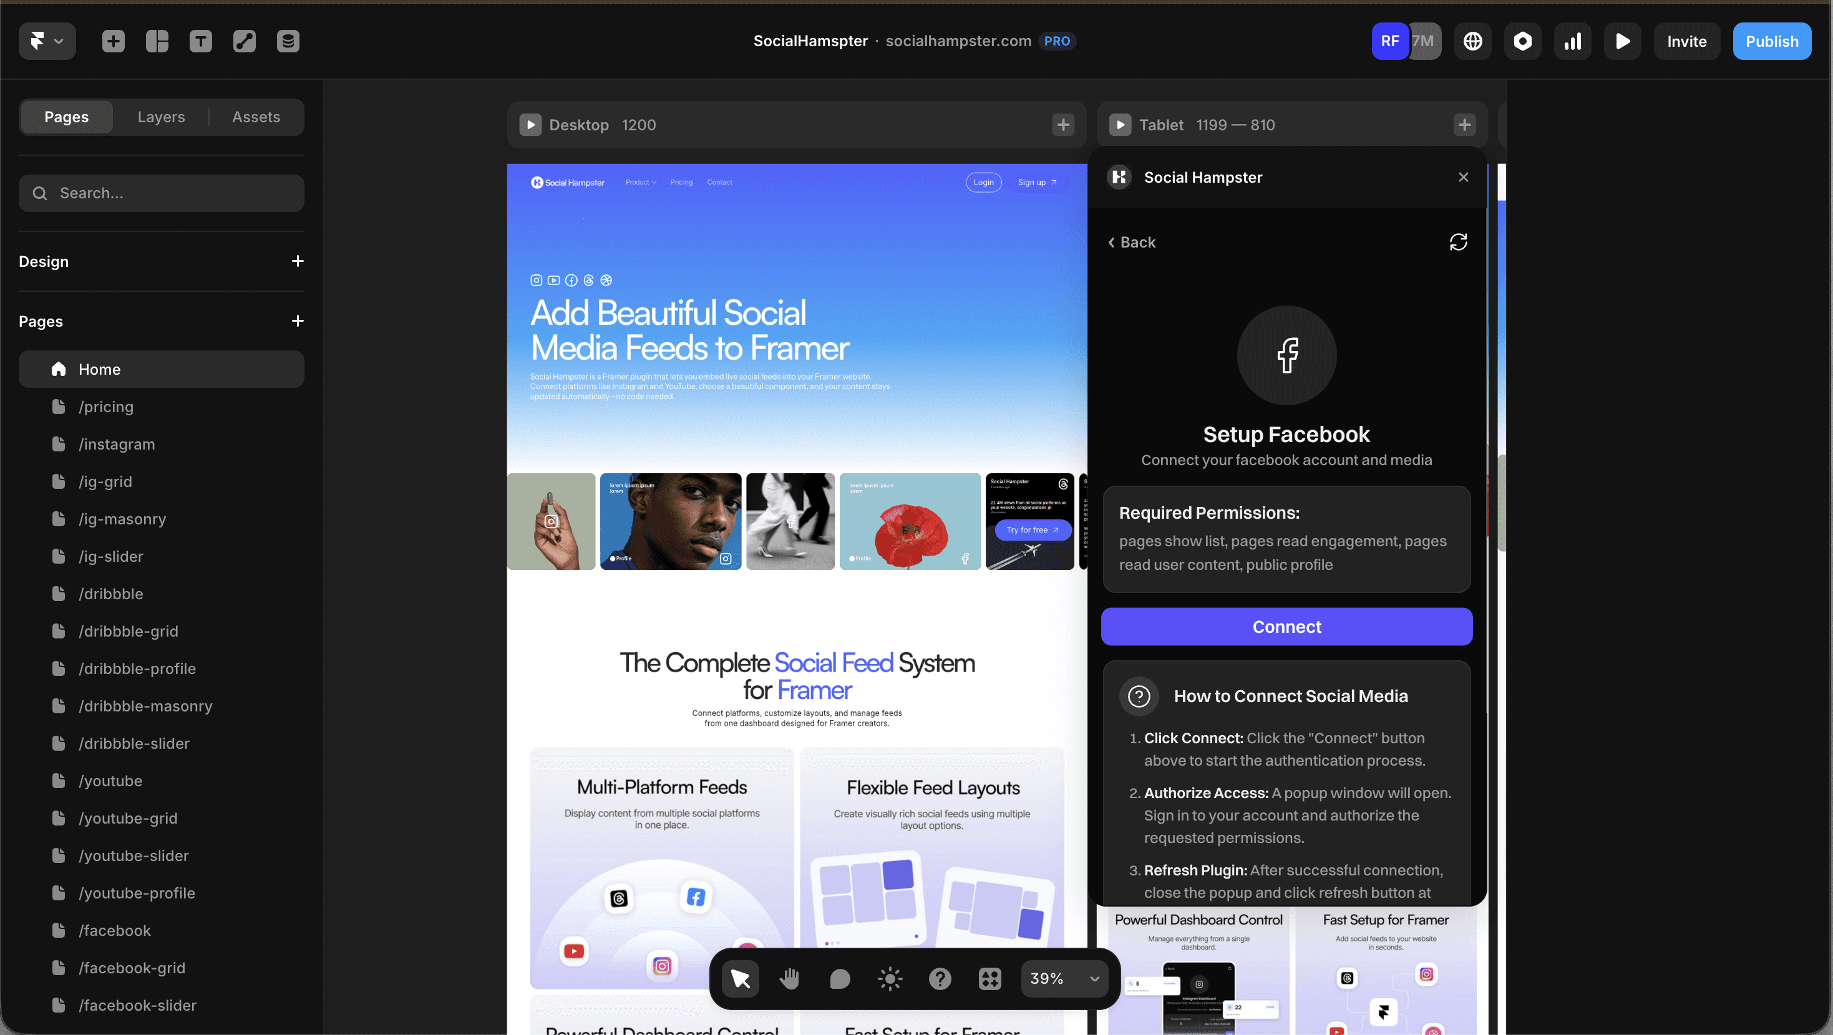Select the Text tool
1833x1035 pixels.
click(201, 41)
